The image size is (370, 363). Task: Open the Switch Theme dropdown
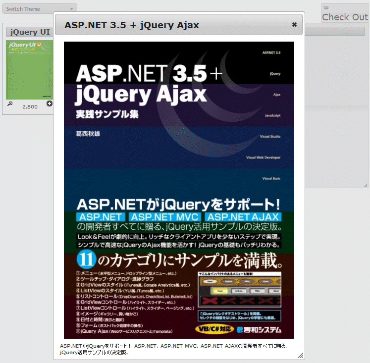tap(40, 9)
